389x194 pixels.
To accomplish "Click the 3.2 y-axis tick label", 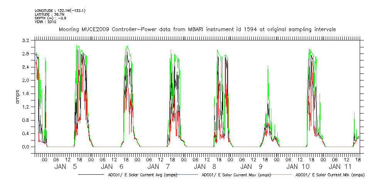I will pos(26,40).
